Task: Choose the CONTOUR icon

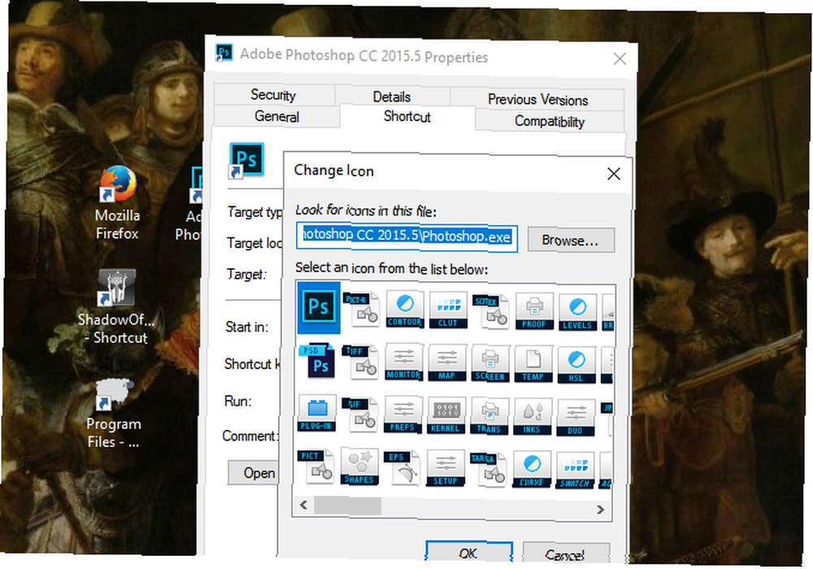Action: tap(404, 310)
